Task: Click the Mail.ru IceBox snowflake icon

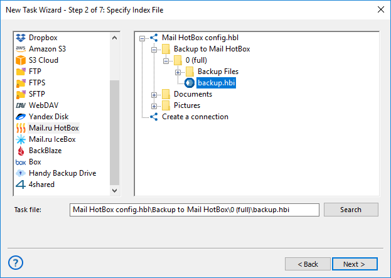Action: point(21,139)
